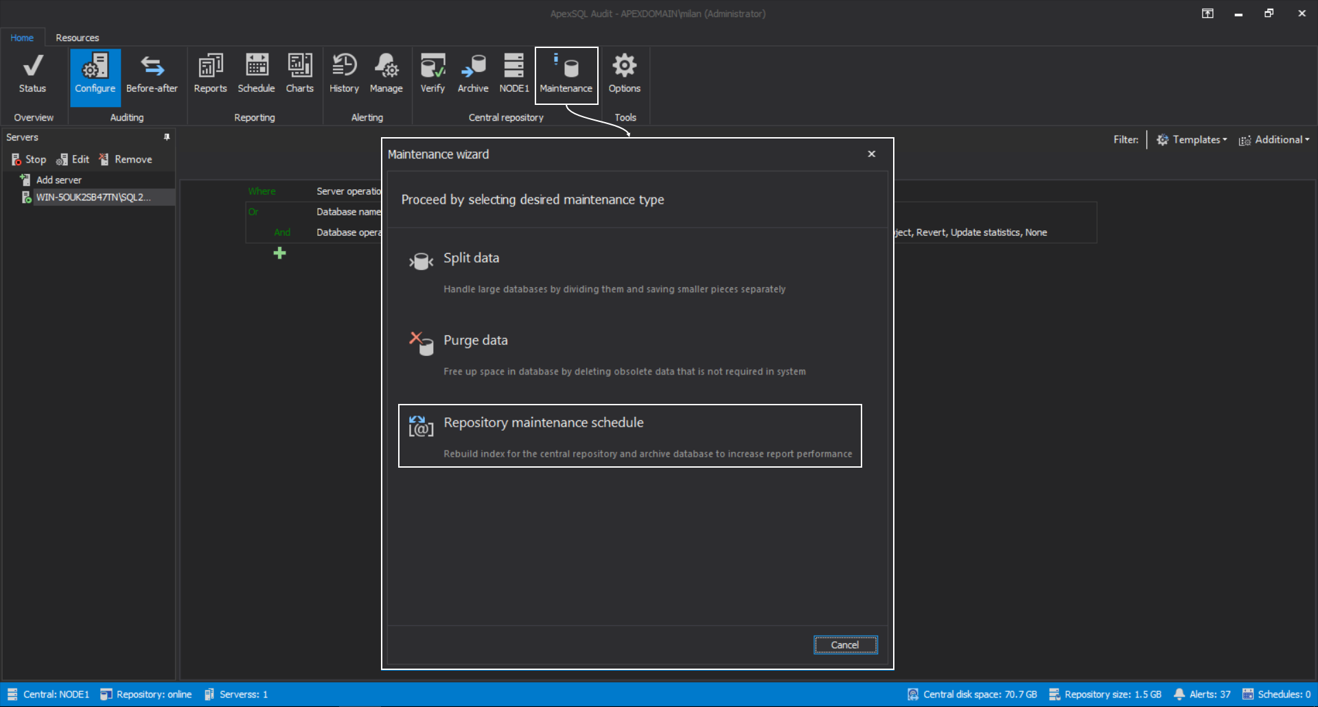Pin the Servers panel
This screenshot has height=707, width=1318.
(x=167, y=137)
